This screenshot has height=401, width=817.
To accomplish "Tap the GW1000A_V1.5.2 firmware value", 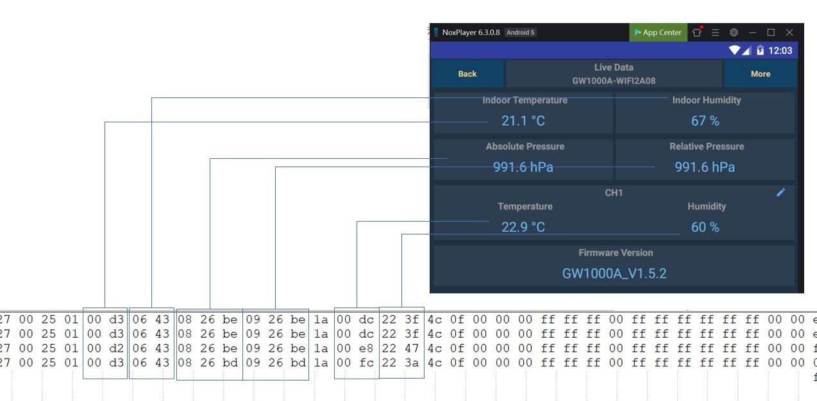I will (x=614, y=274).
